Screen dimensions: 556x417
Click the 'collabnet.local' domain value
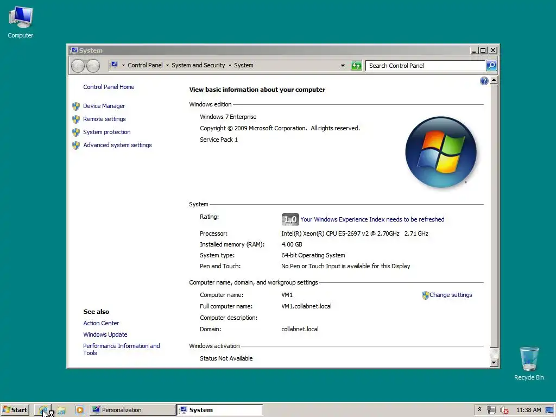point(300,329)
